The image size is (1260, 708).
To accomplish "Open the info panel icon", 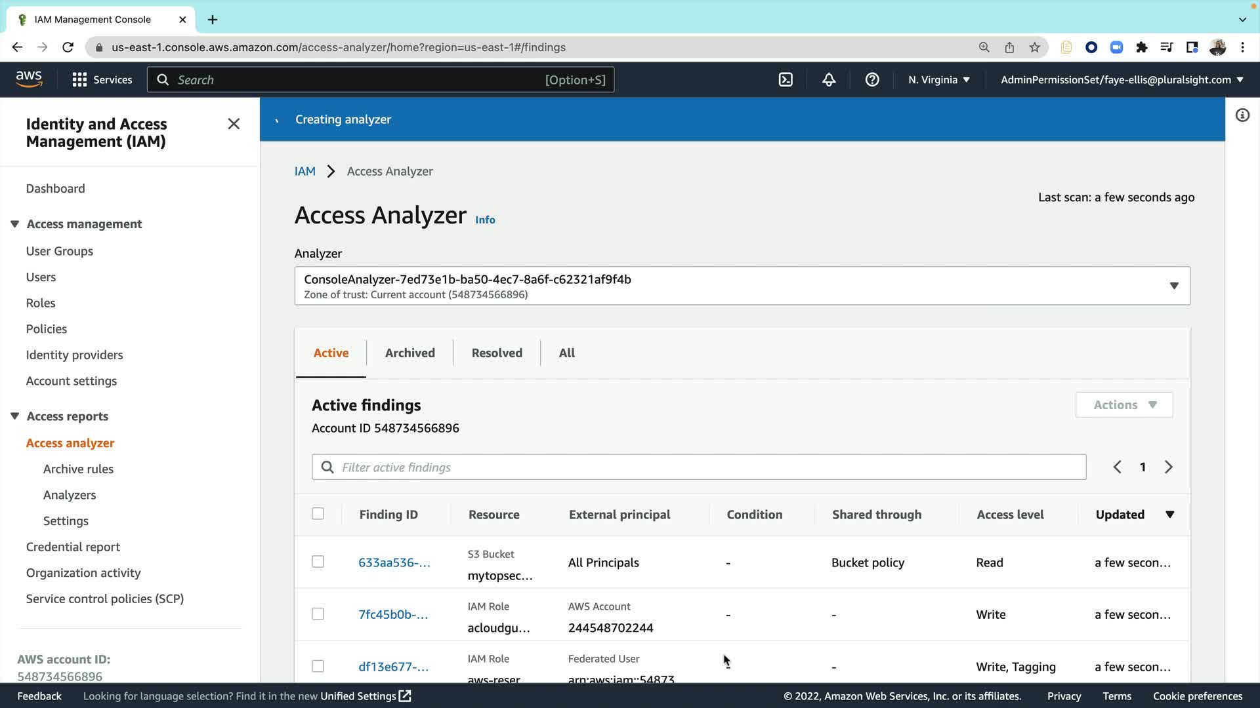I will click(x=1242, y=115).
